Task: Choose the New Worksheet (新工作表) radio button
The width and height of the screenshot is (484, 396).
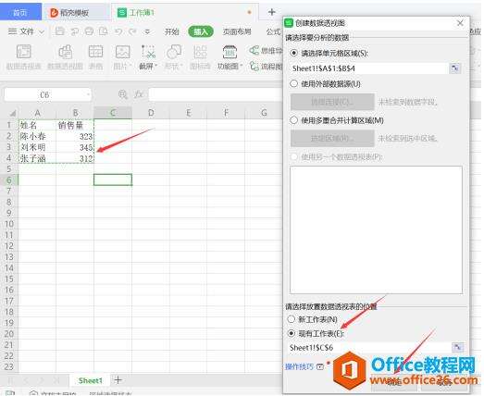Action: [x=292, y=319]
